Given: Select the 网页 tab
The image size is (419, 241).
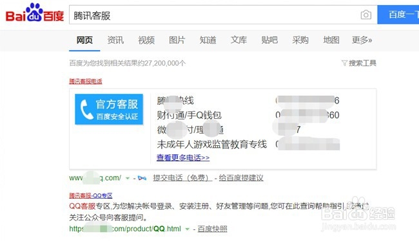Looking at the screenshot, I should (x=84, y=40).
